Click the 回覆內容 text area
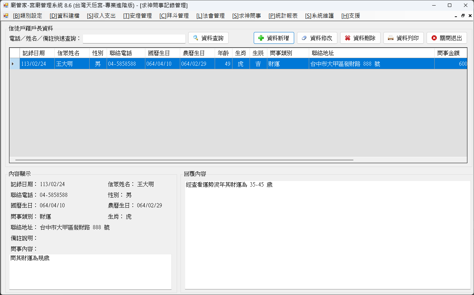 [x=328, y=234]
